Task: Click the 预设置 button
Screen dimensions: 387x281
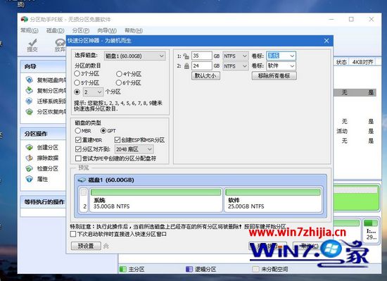Action: [86, 246]
